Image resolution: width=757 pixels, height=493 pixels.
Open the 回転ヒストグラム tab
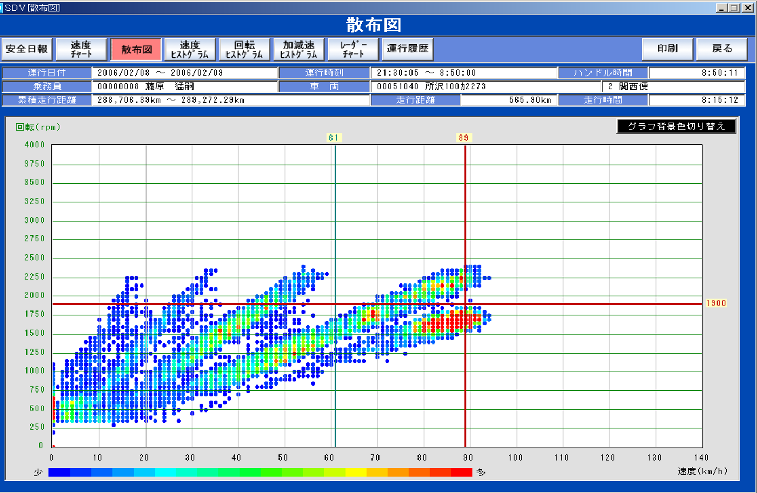coord(244,49)
